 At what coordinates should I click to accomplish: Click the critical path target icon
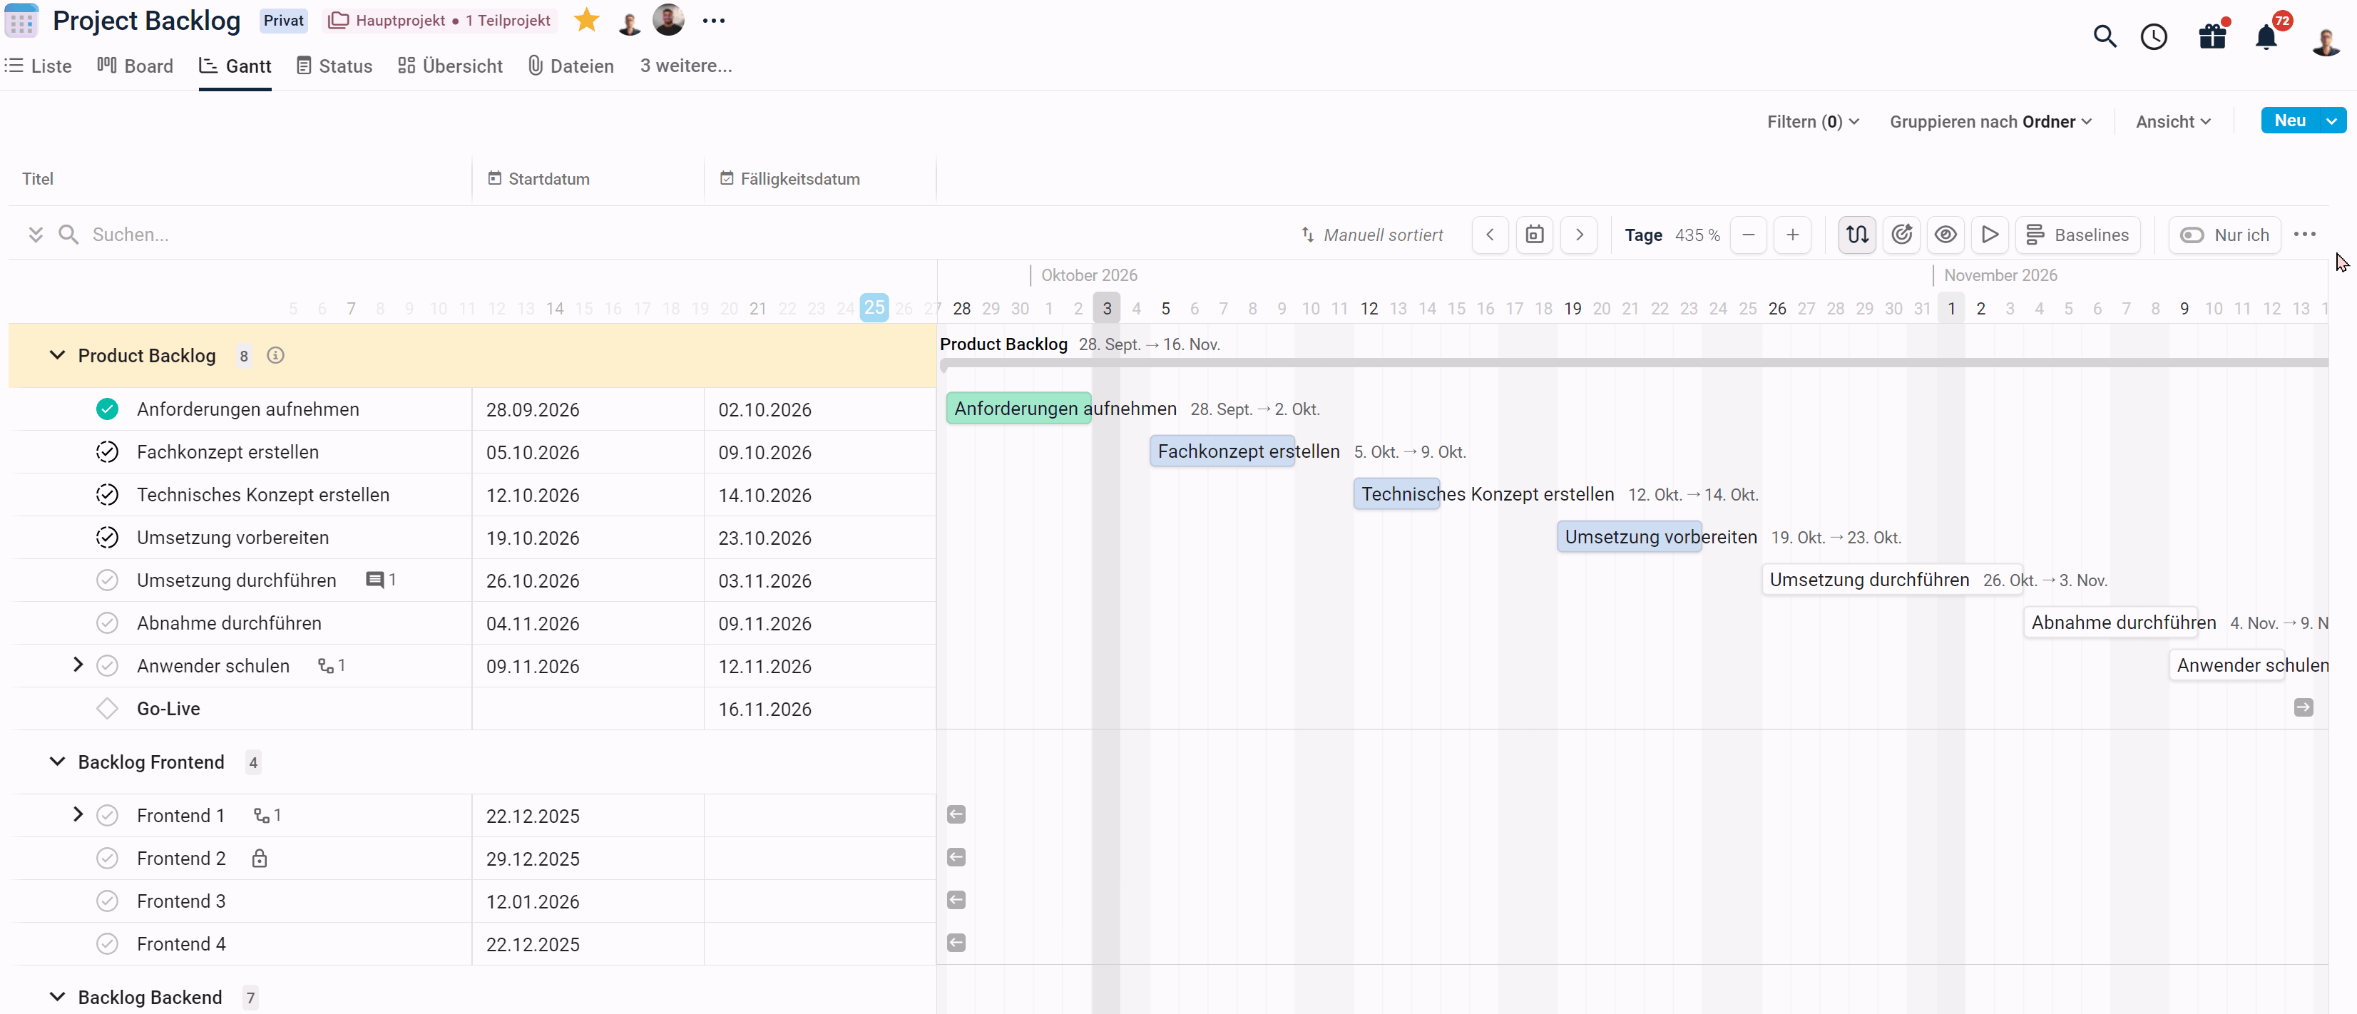pyautogui.click(x=1901, y=235)
